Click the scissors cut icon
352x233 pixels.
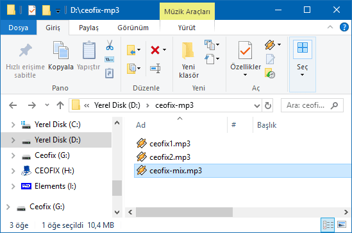pyautogui.click(x=110, y=45)
